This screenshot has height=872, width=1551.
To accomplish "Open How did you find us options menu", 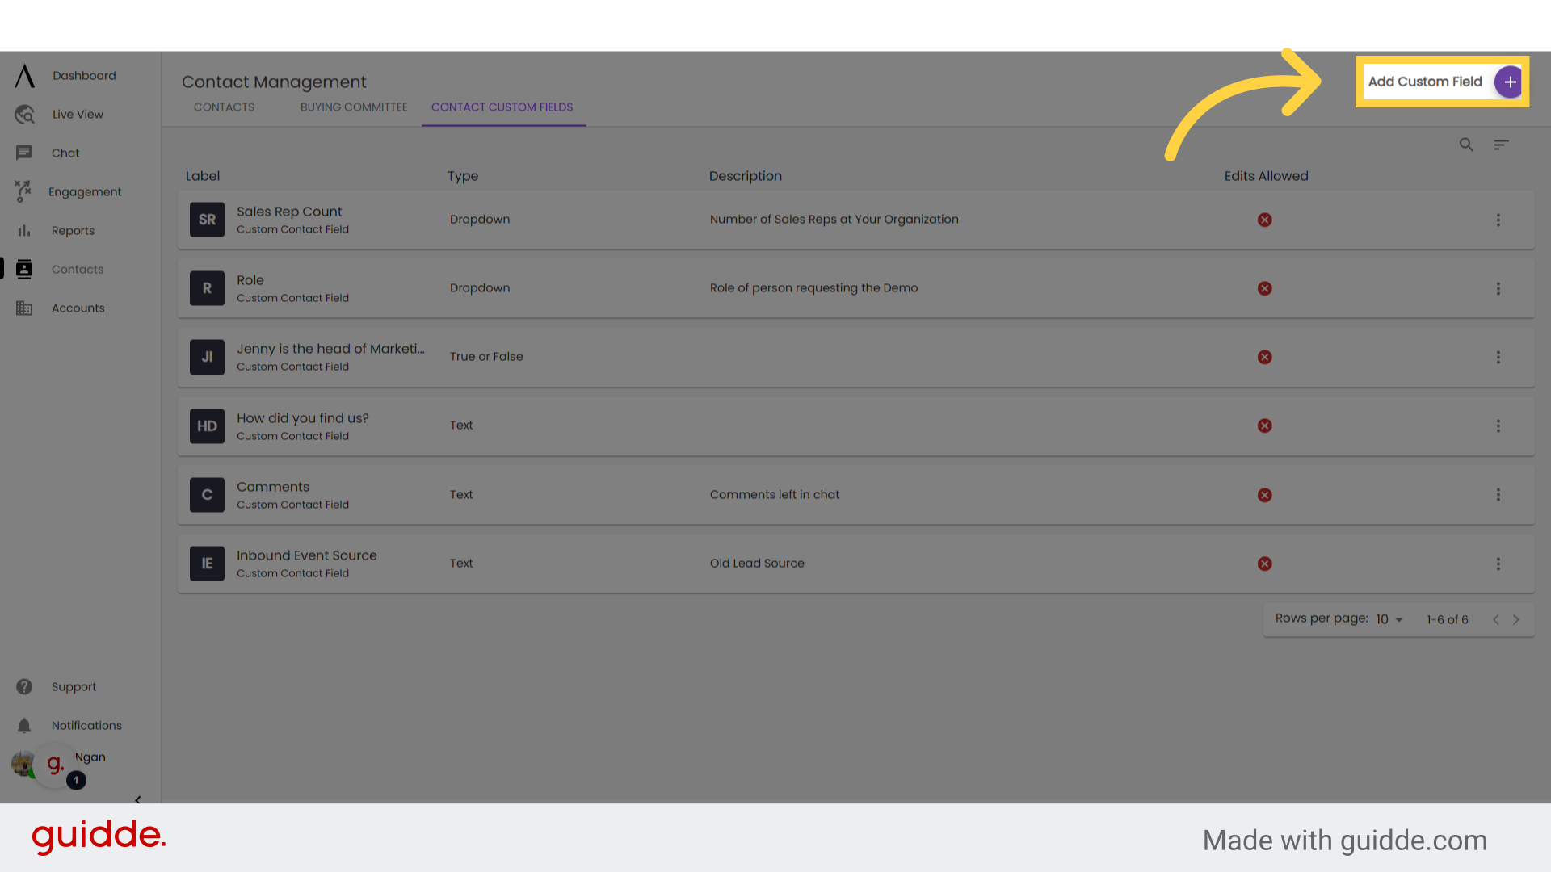I will pyautogui.click(x=1498, y=426).
